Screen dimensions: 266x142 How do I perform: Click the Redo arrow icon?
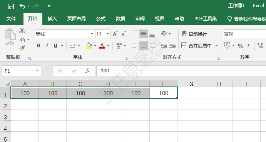pyautogui.click(x=36, y=6)
